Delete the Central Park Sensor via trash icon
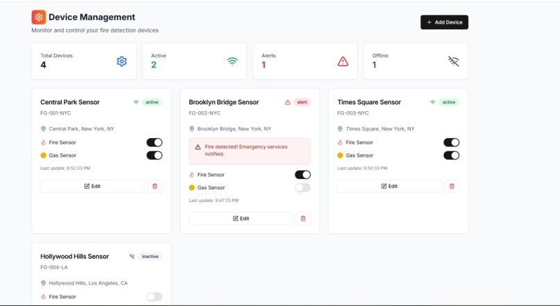The image size is (560, 306). click(x=155, y=186)
